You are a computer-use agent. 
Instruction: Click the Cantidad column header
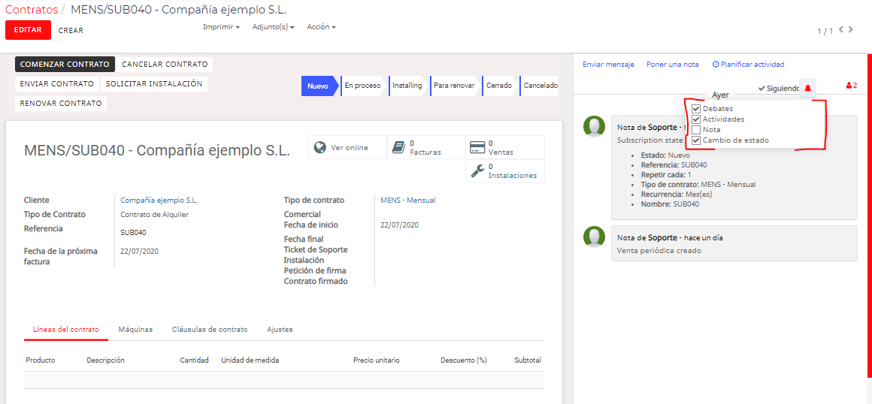pos(194,360)
